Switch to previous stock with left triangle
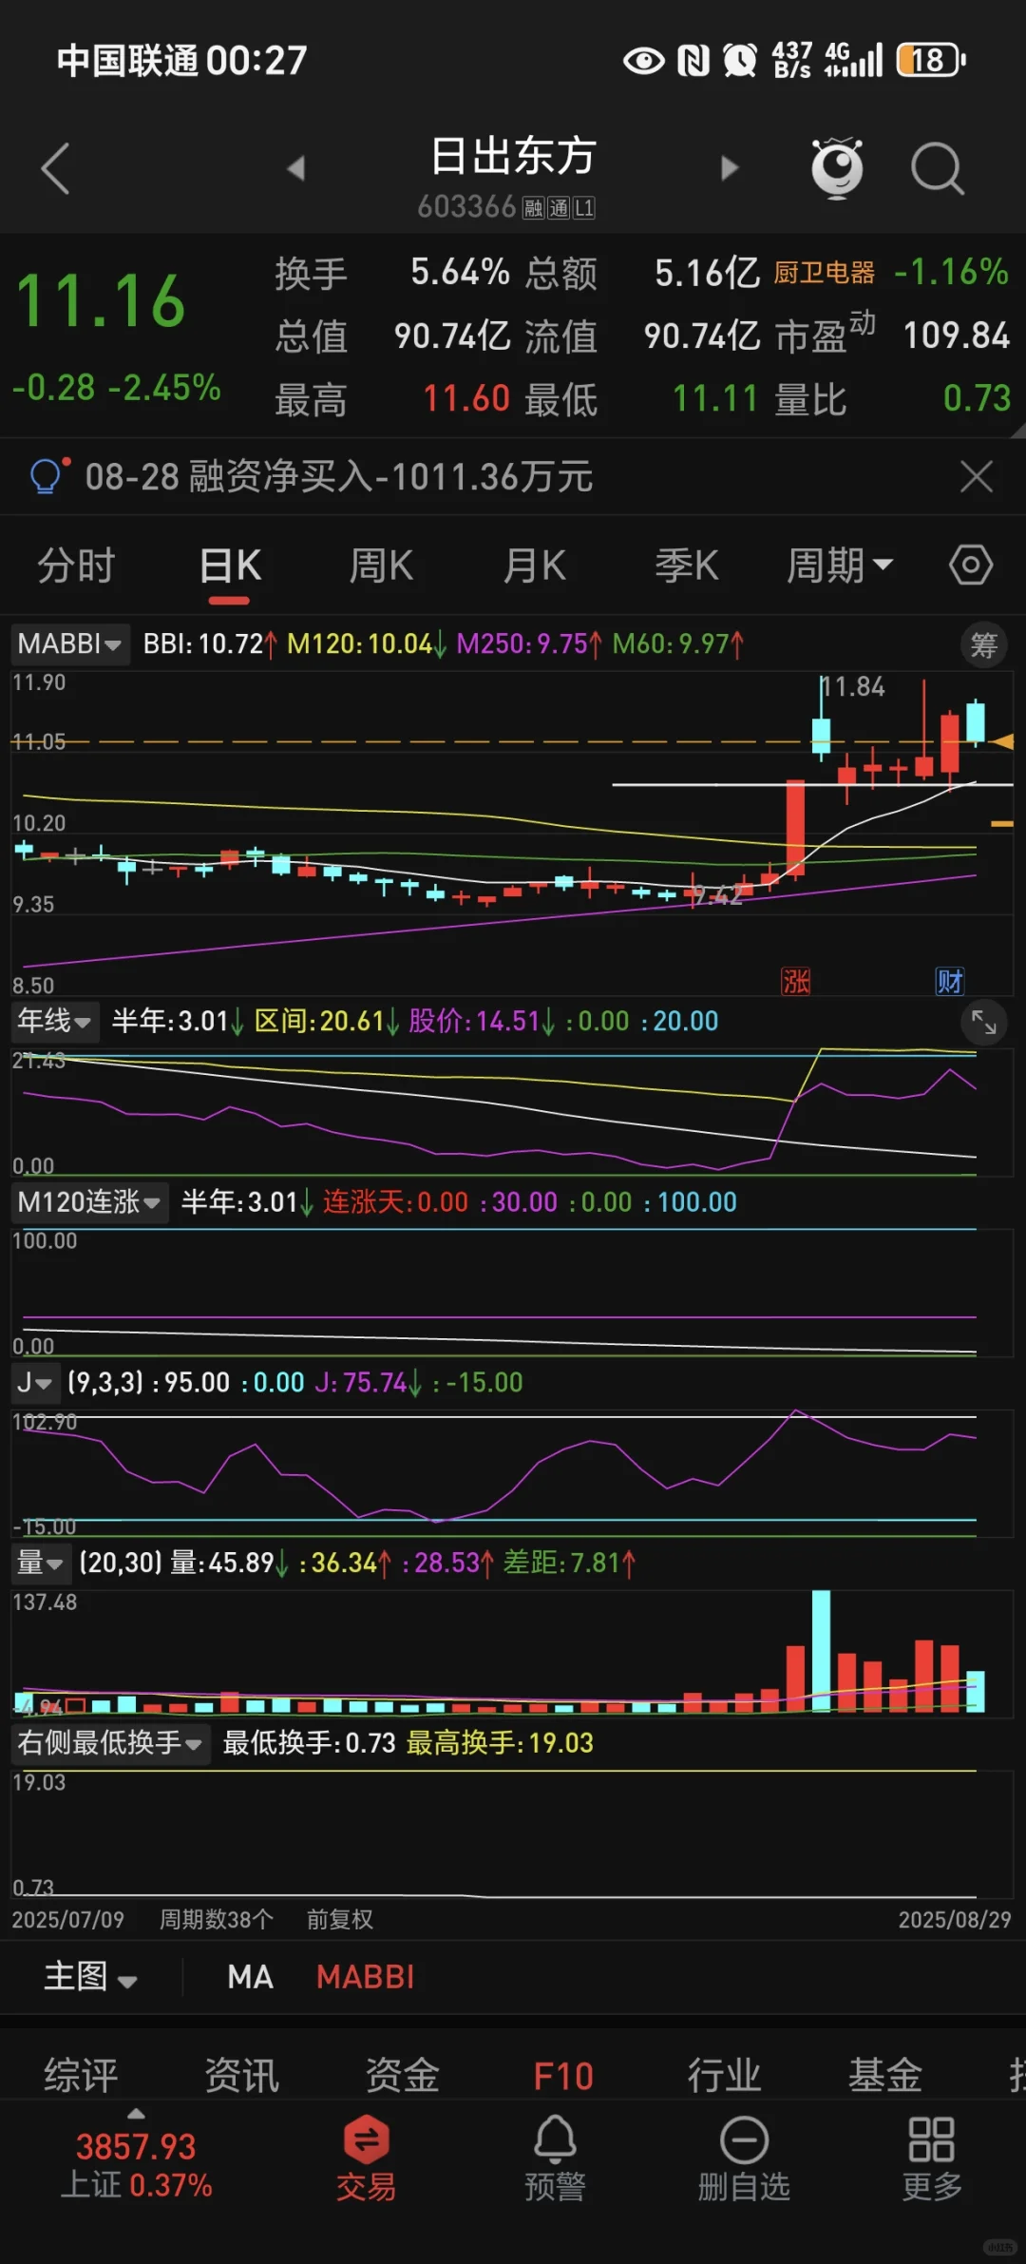Viewport: 1026px width, 2264px height. click(296, 168)
